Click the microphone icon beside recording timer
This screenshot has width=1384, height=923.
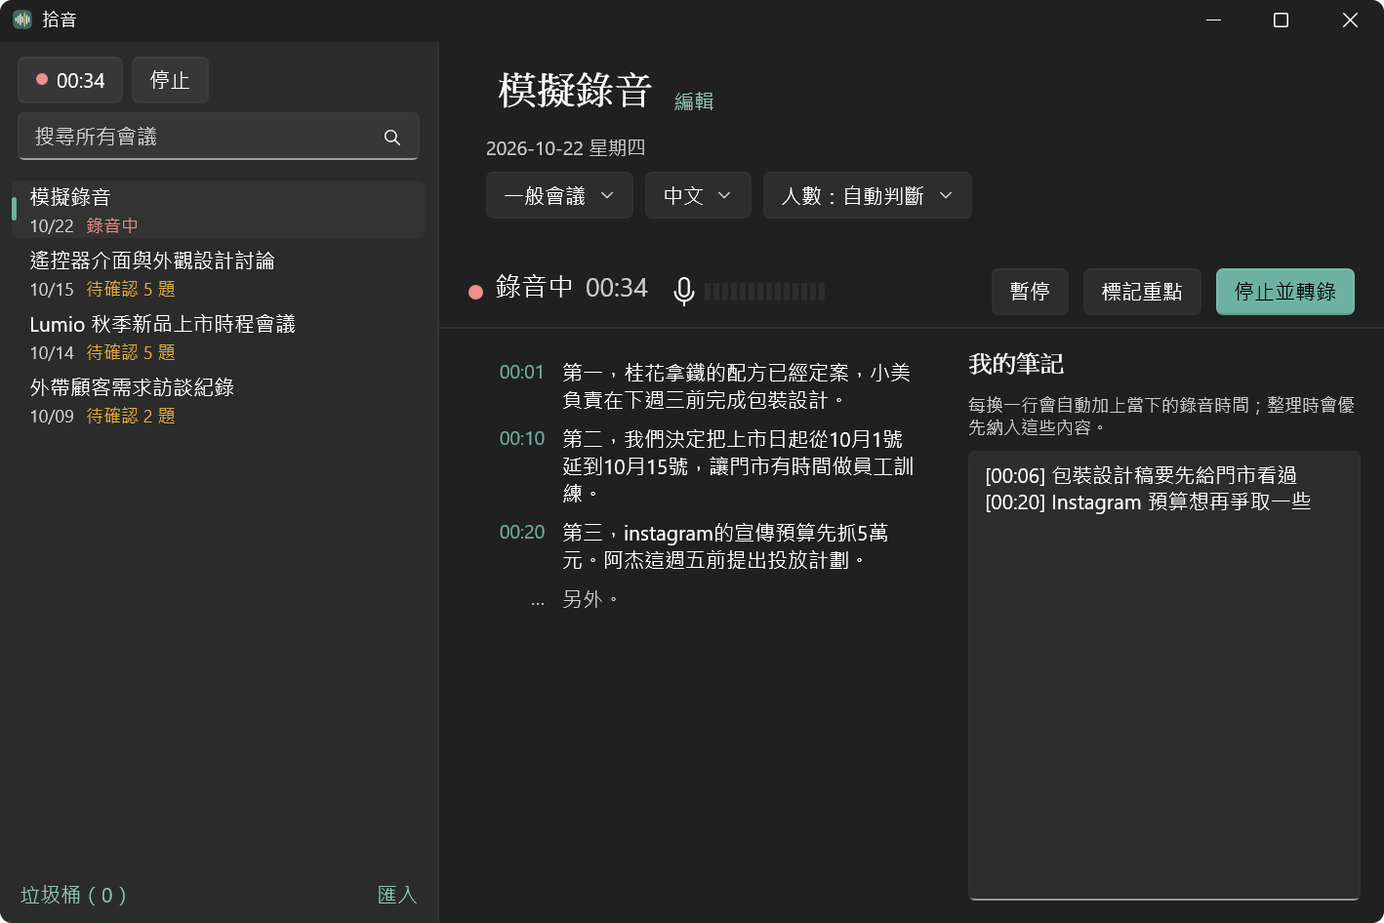click(684, 291)
